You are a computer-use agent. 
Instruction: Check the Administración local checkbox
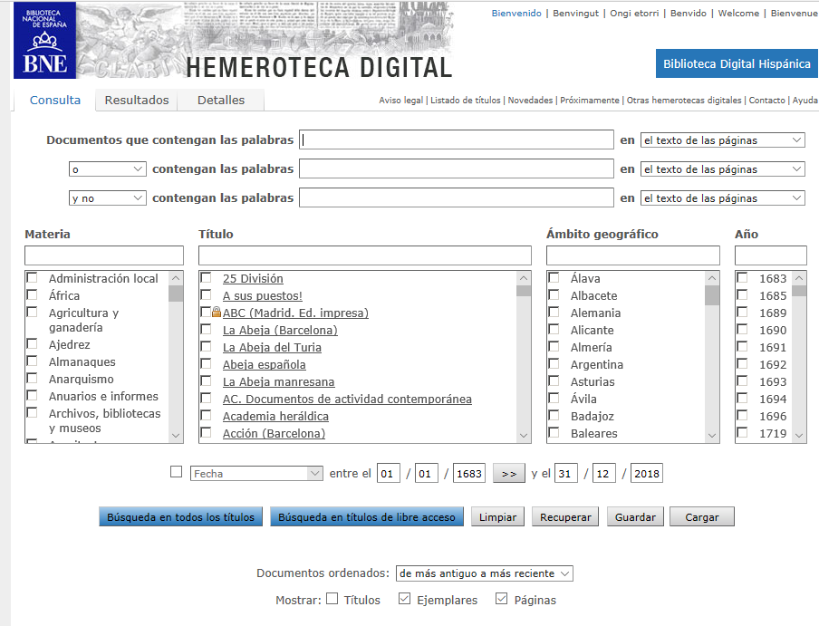pos(32,278)
